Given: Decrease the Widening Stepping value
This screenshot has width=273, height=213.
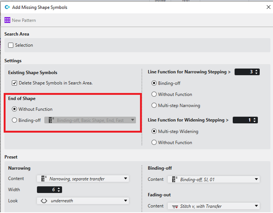Looking at the screenshot, I should click(255, 122).
